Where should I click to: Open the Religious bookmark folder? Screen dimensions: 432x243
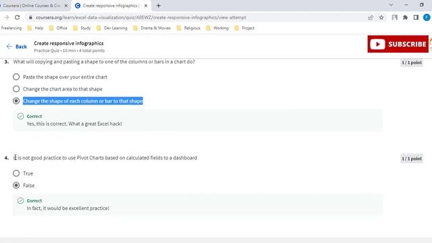click(x=188, y=28)
